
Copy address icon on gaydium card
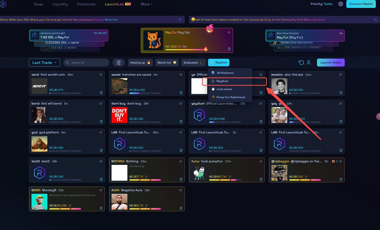coord(261,121)
